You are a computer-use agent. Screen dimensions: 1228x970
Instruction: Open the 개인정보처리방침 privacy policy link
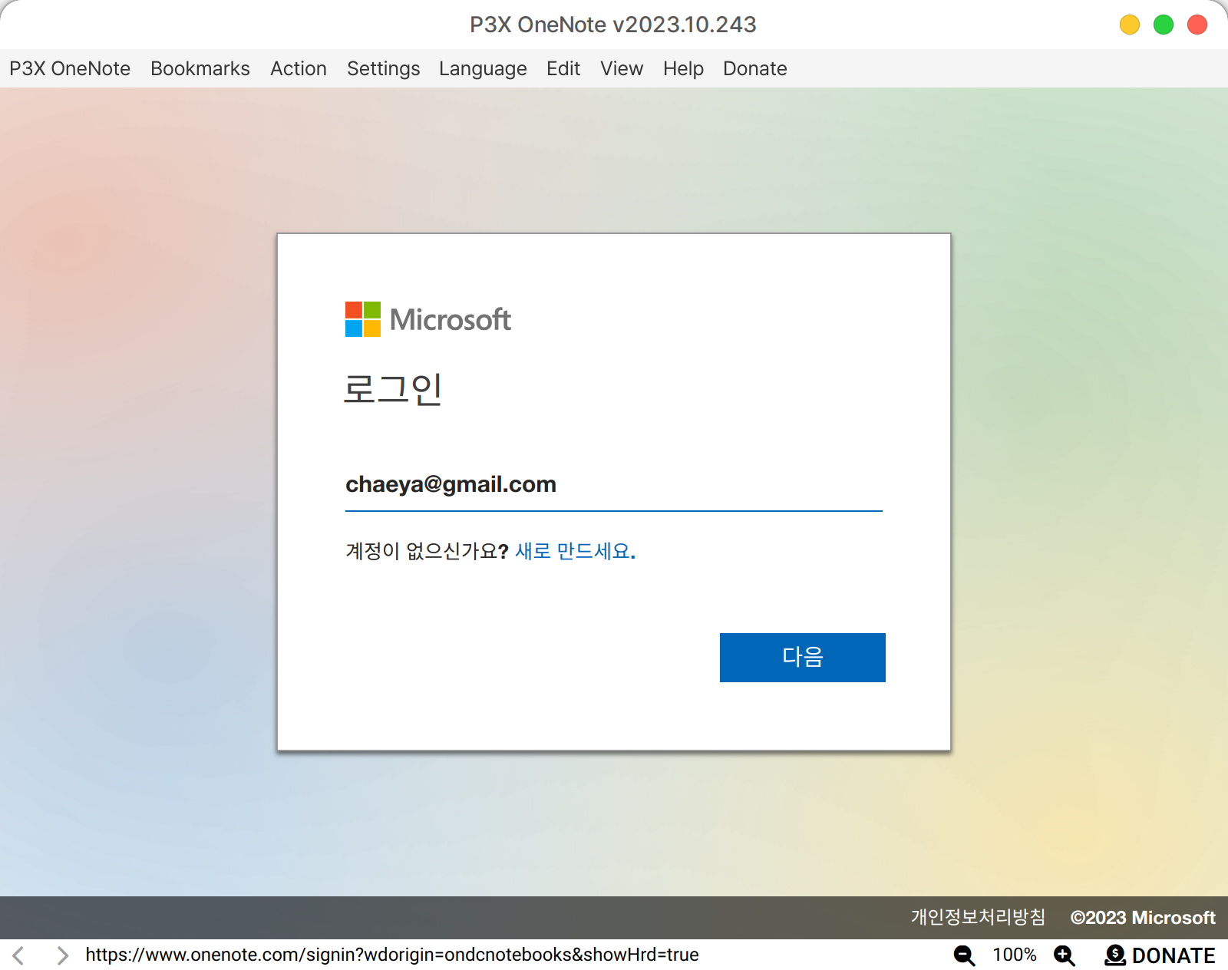[x=978, y=917]
